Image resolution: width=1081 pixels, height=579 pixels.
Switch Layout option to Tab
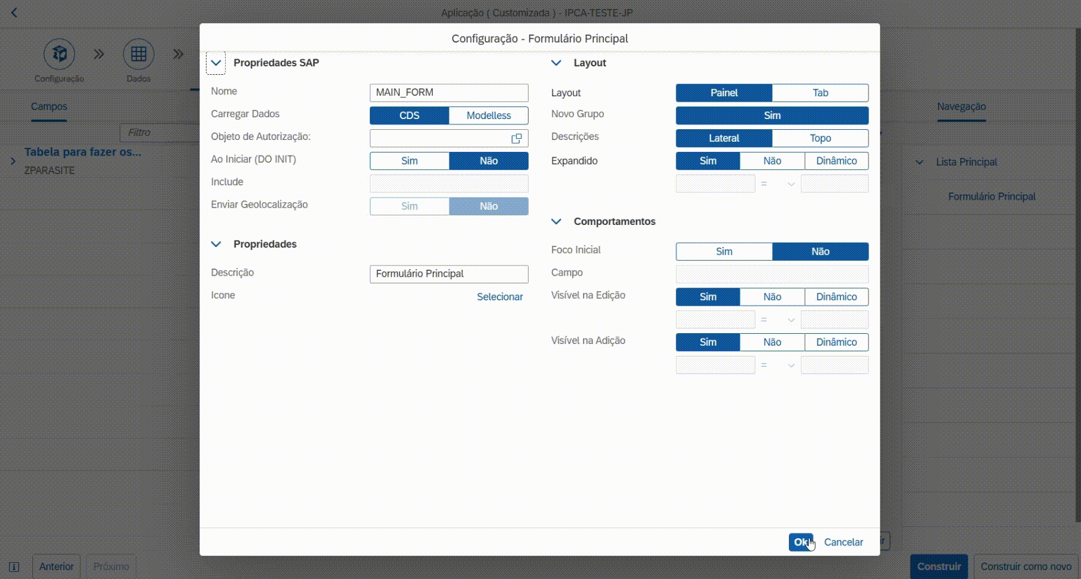click(x=820, y=93)
